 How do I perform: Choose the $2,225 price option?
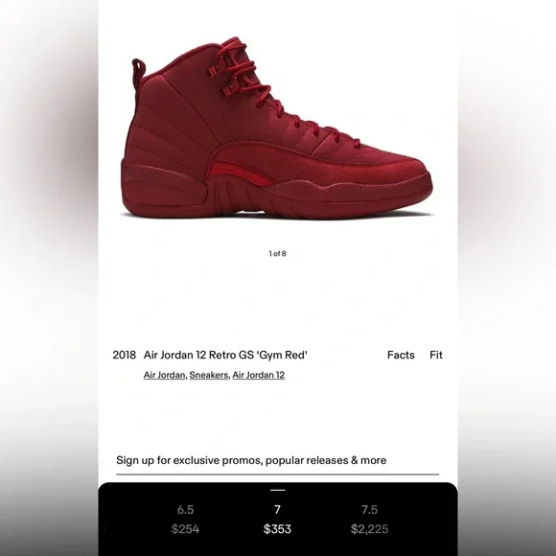369,529
